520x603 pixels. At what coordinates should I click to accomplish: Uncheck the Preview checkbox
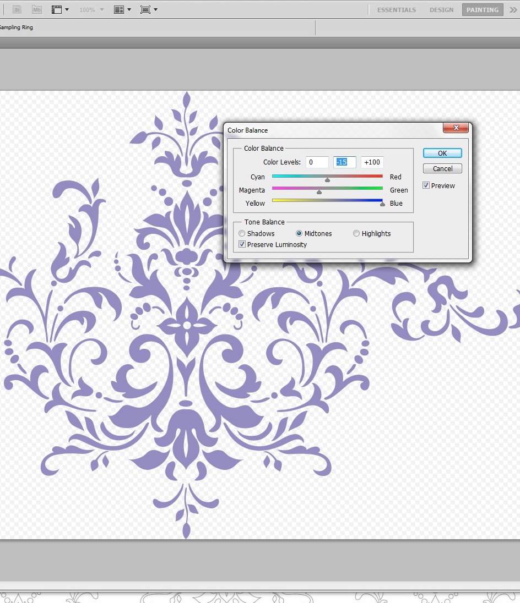[x=426, y=185]
